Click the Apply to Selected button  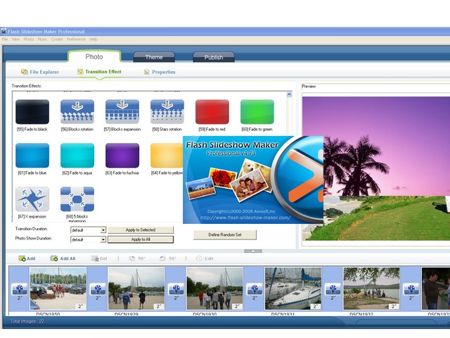pos(141,230)
